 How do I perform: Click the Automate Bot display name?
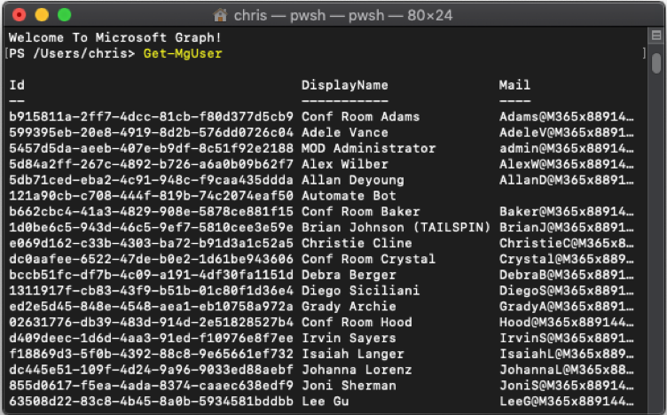(349, 196)
